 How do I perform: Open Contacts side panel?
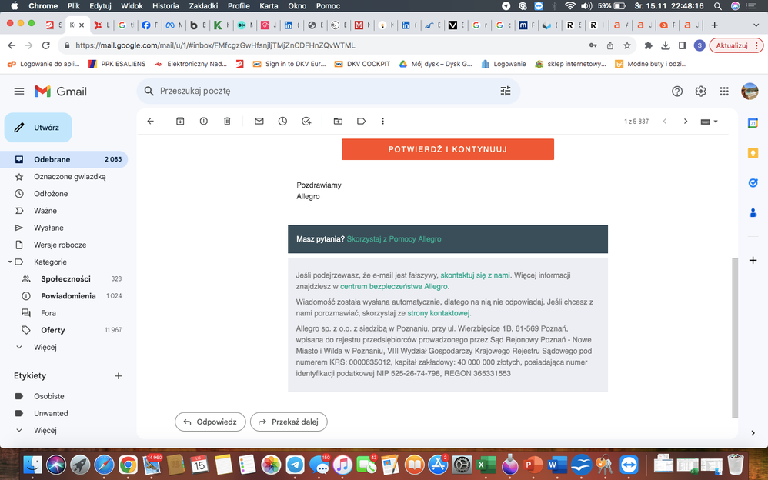click(x=753, y=212)
